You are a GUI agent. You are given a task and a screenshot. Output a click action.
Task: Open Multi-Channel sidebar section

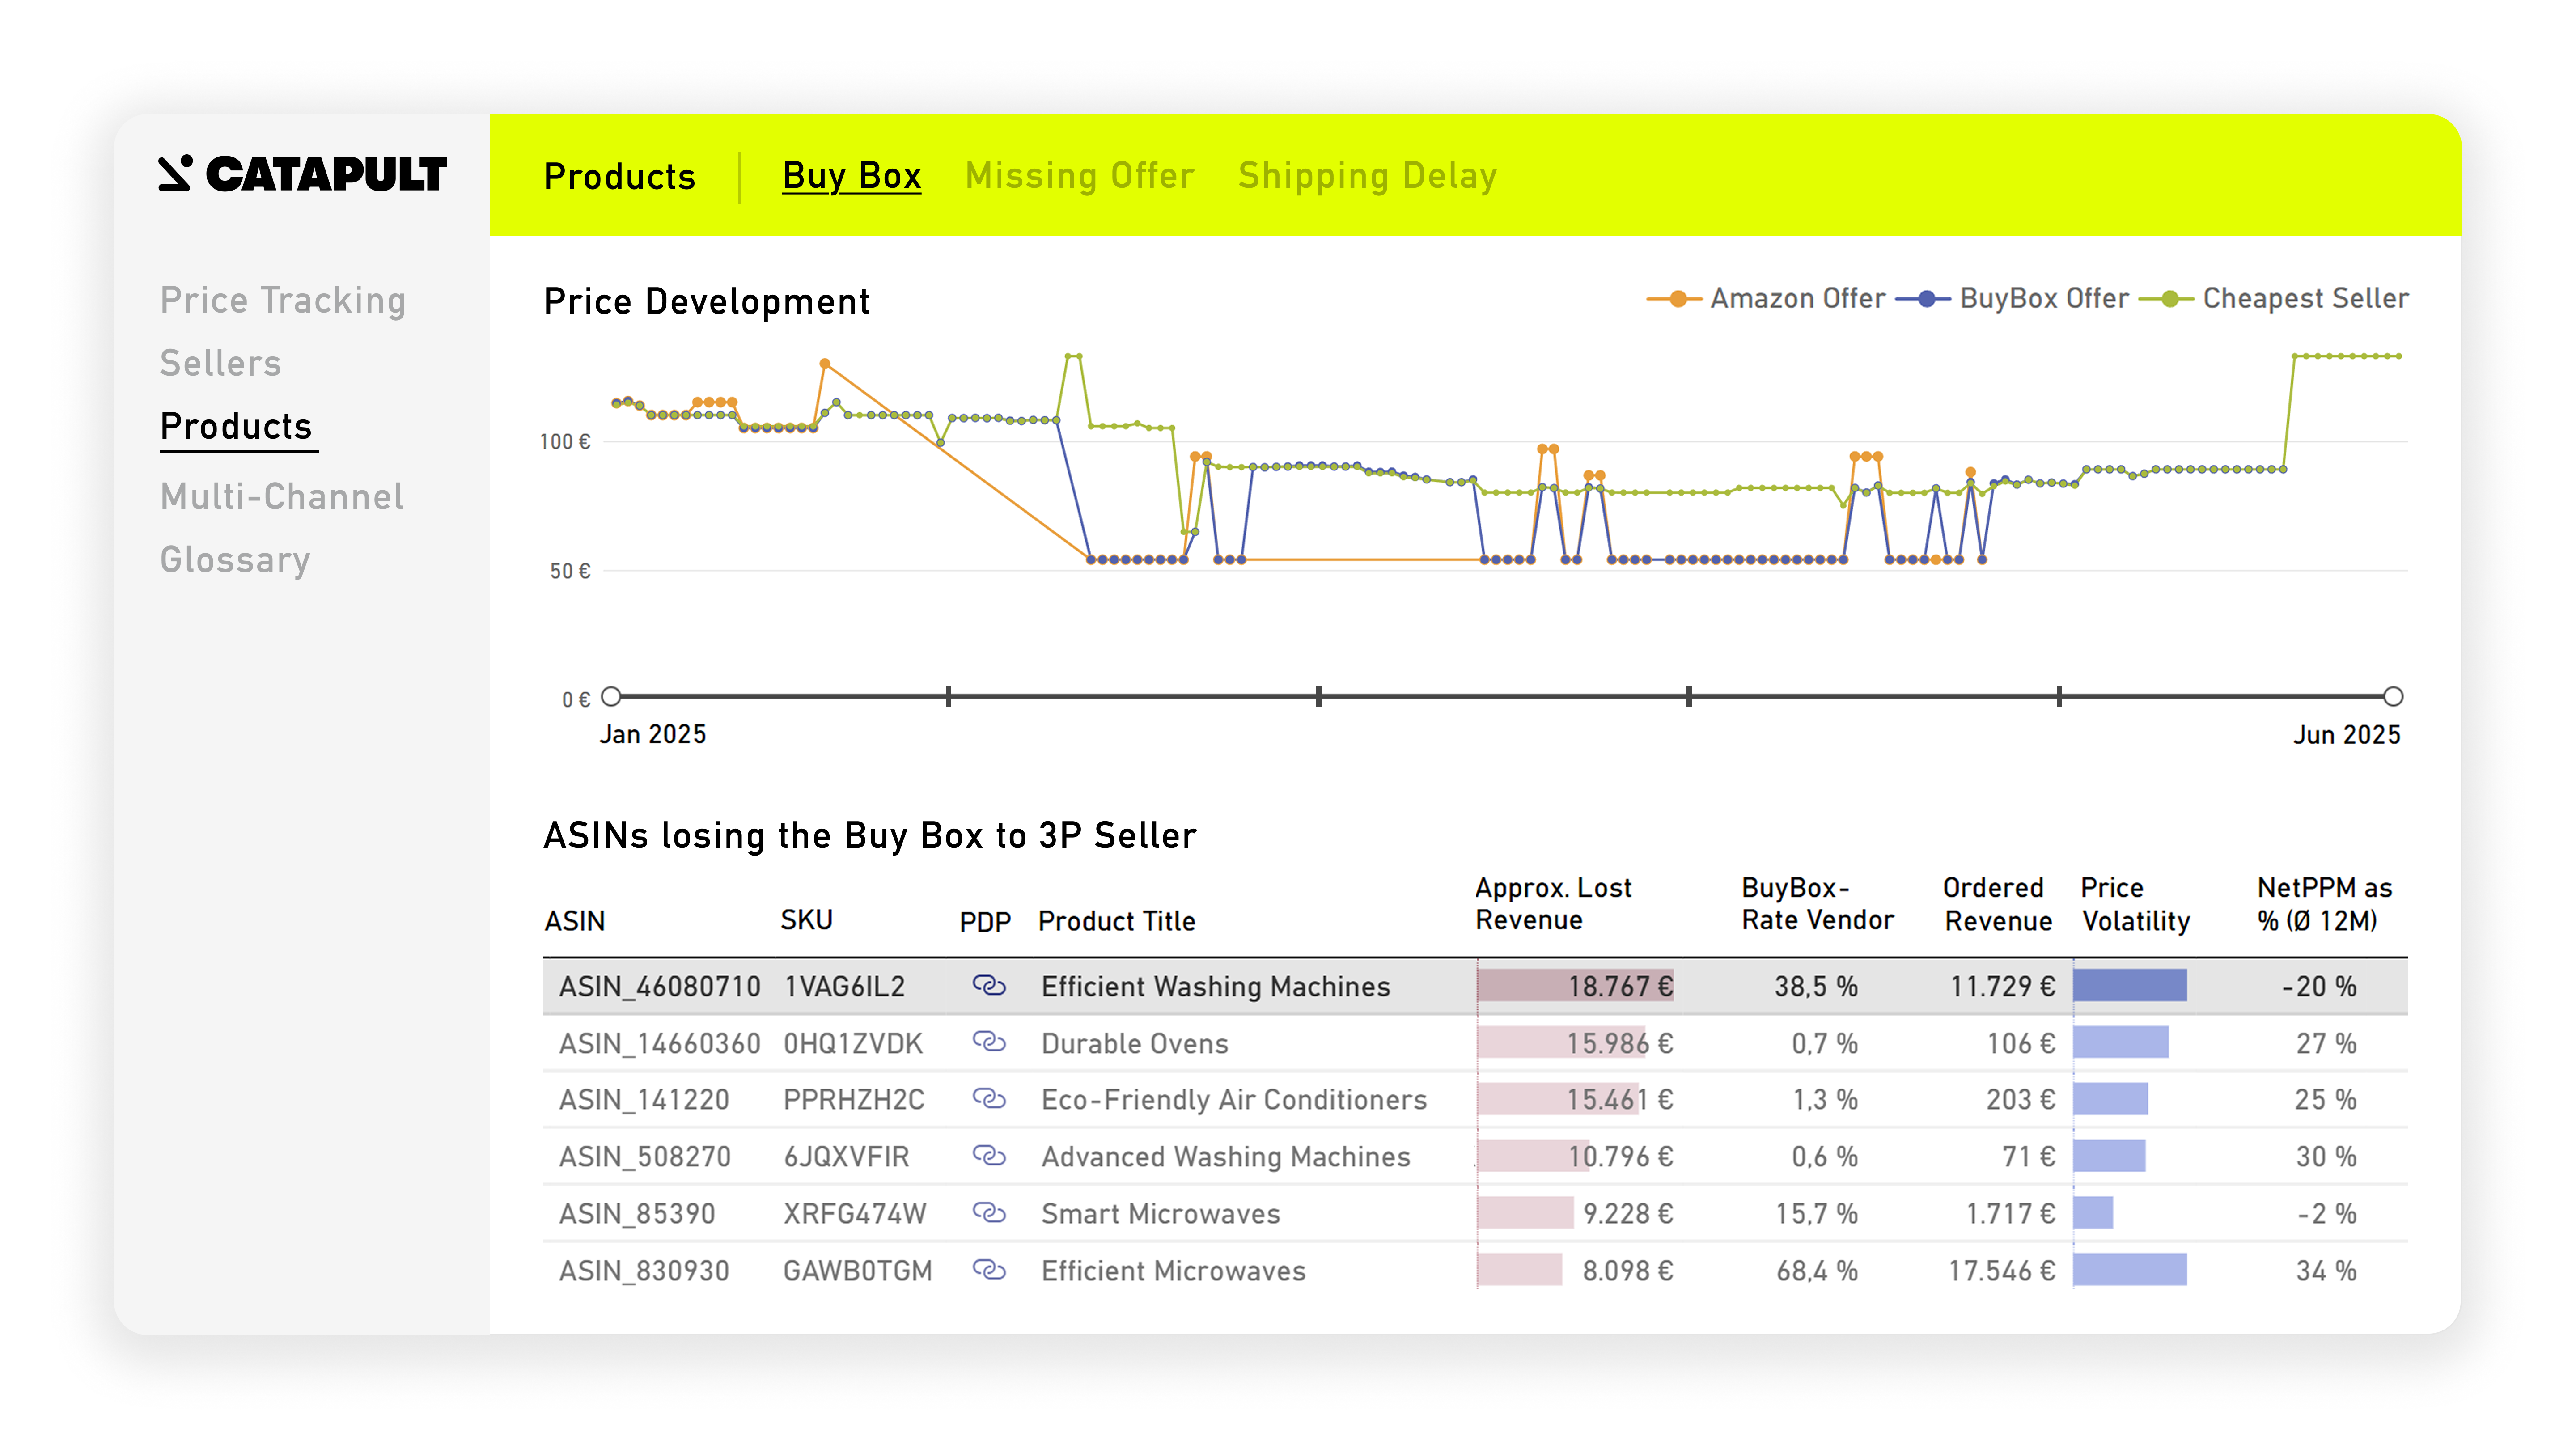tap(282, 497)
